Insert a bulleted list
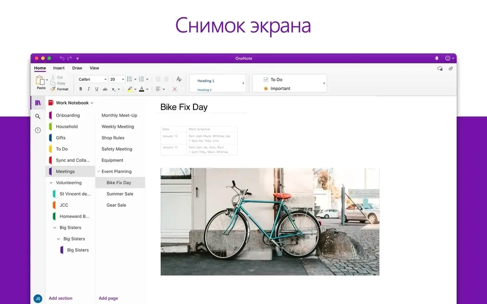Image resolution: width=487 pixels, height=304 pixels. point(130,79)
